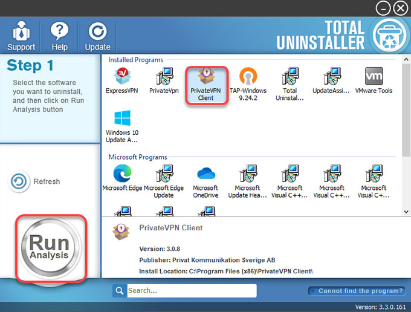The width and height of the screenshot is (411, 312).
Task: Click the 'PrivateVPN Client' details title
Action: click(x=171, y=228)
